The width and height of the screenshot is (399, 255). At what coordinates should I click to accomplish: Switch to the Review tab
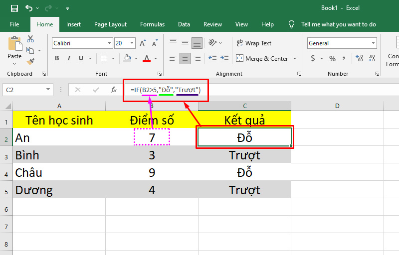point(213,24)
